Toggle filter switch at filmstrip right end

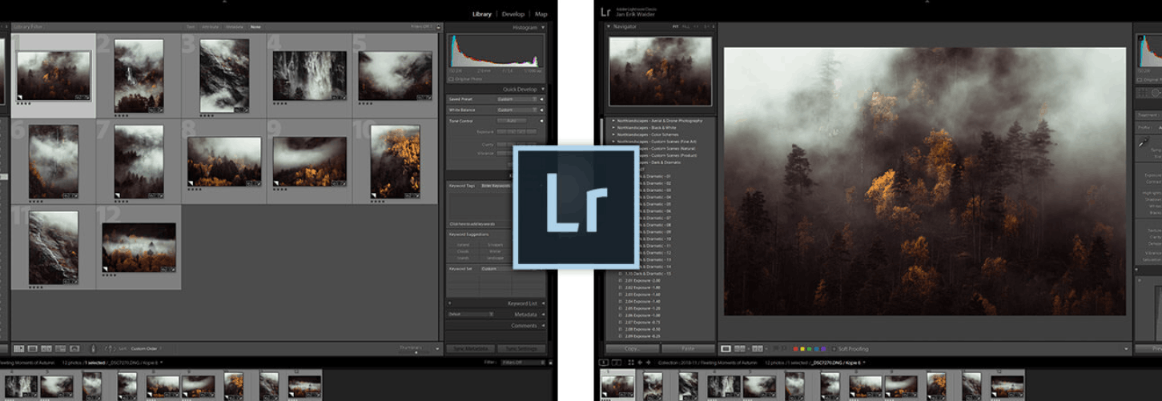(x=551, y=363)
